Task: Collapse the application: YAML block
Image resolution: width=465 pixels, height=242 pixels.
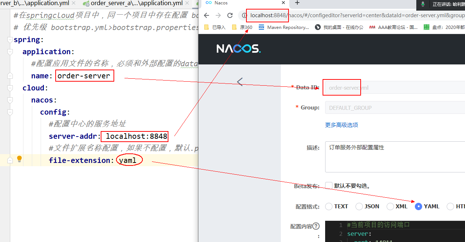Action: tap(10, 52)
